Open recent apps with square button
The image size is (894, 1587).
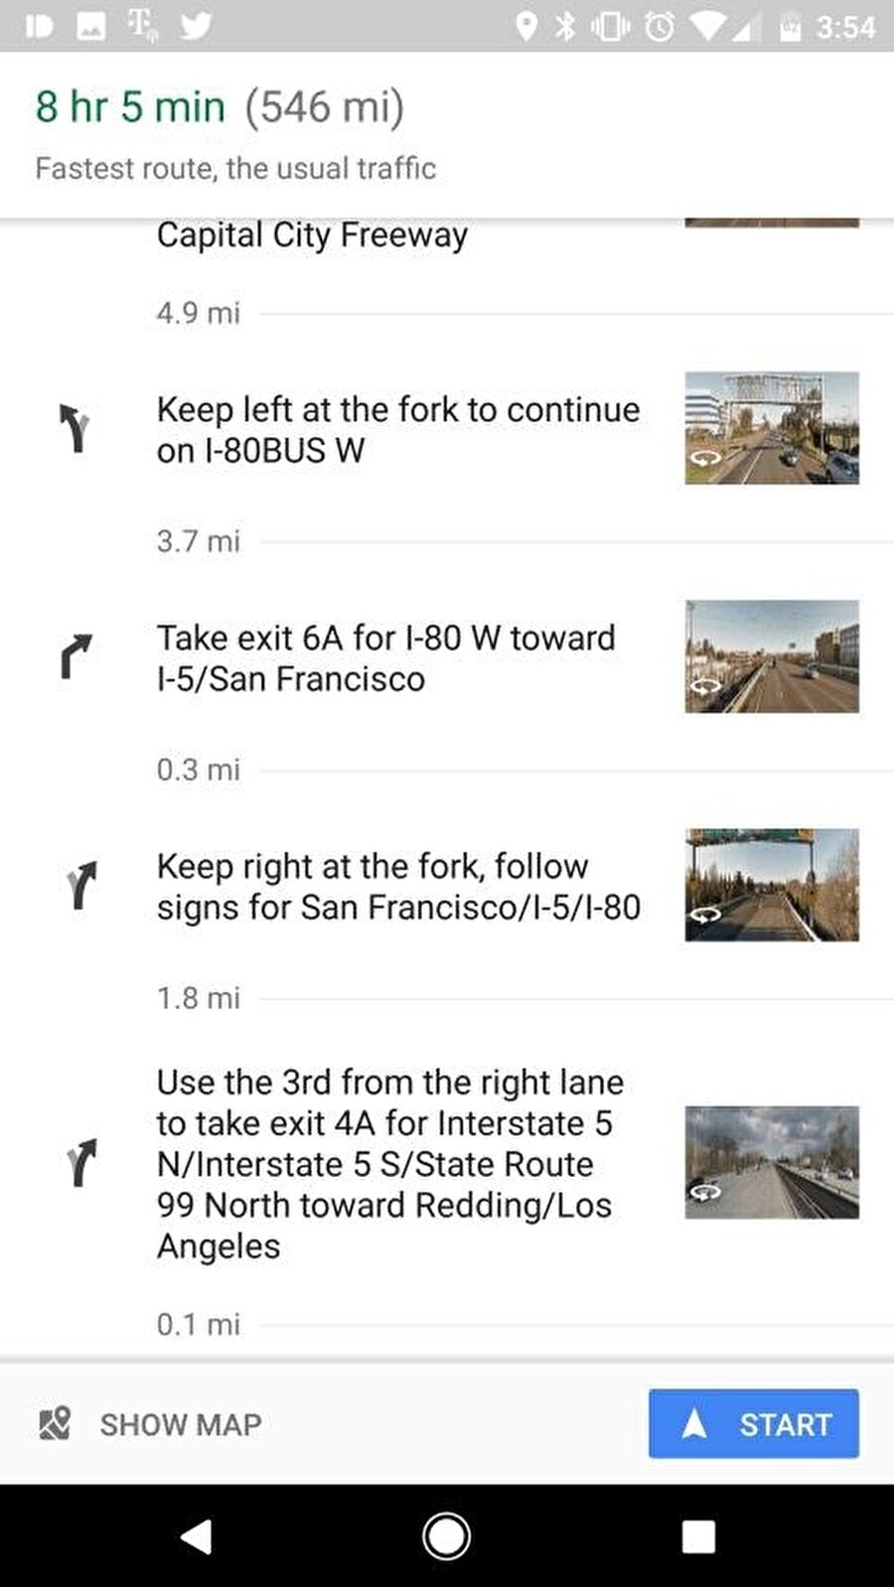[698, 1536]
